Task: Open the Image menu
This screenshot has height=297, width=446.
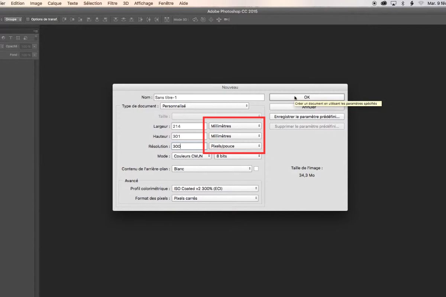Action: 36,3
